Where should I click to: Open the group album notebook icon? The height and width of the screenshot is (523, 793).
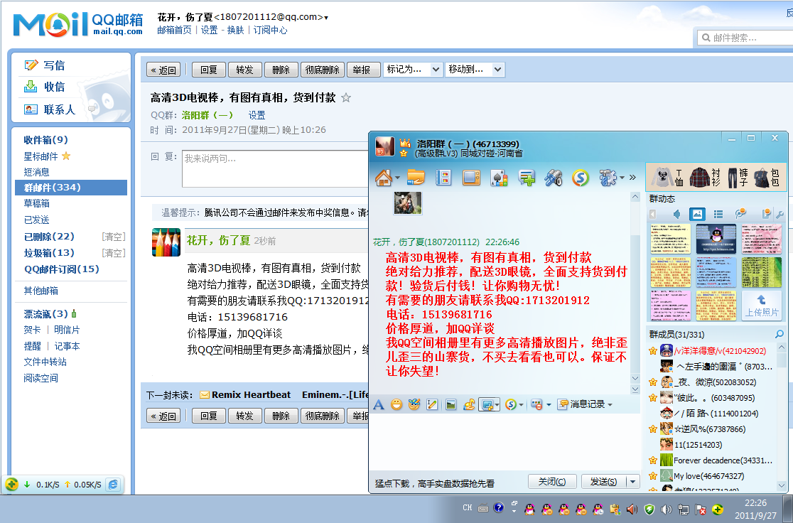[x=443, y=178]
